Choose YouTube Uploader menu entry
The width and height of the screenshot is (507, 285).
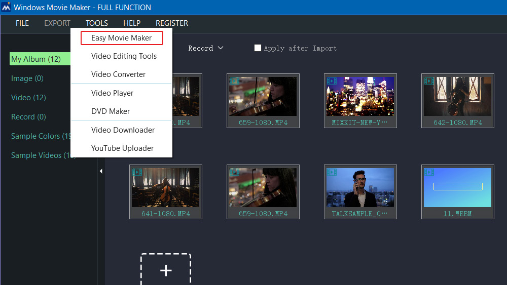[x=122, y=148]
